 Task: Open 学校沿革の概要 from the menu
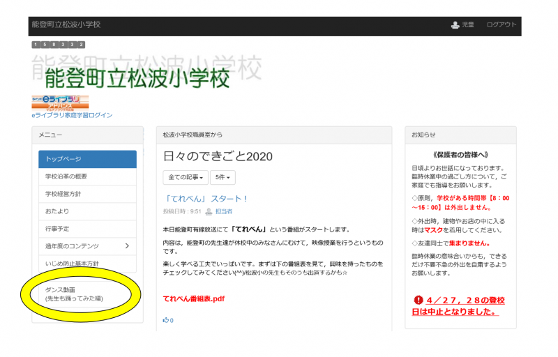pyautogui.click(x=87, y=176)
